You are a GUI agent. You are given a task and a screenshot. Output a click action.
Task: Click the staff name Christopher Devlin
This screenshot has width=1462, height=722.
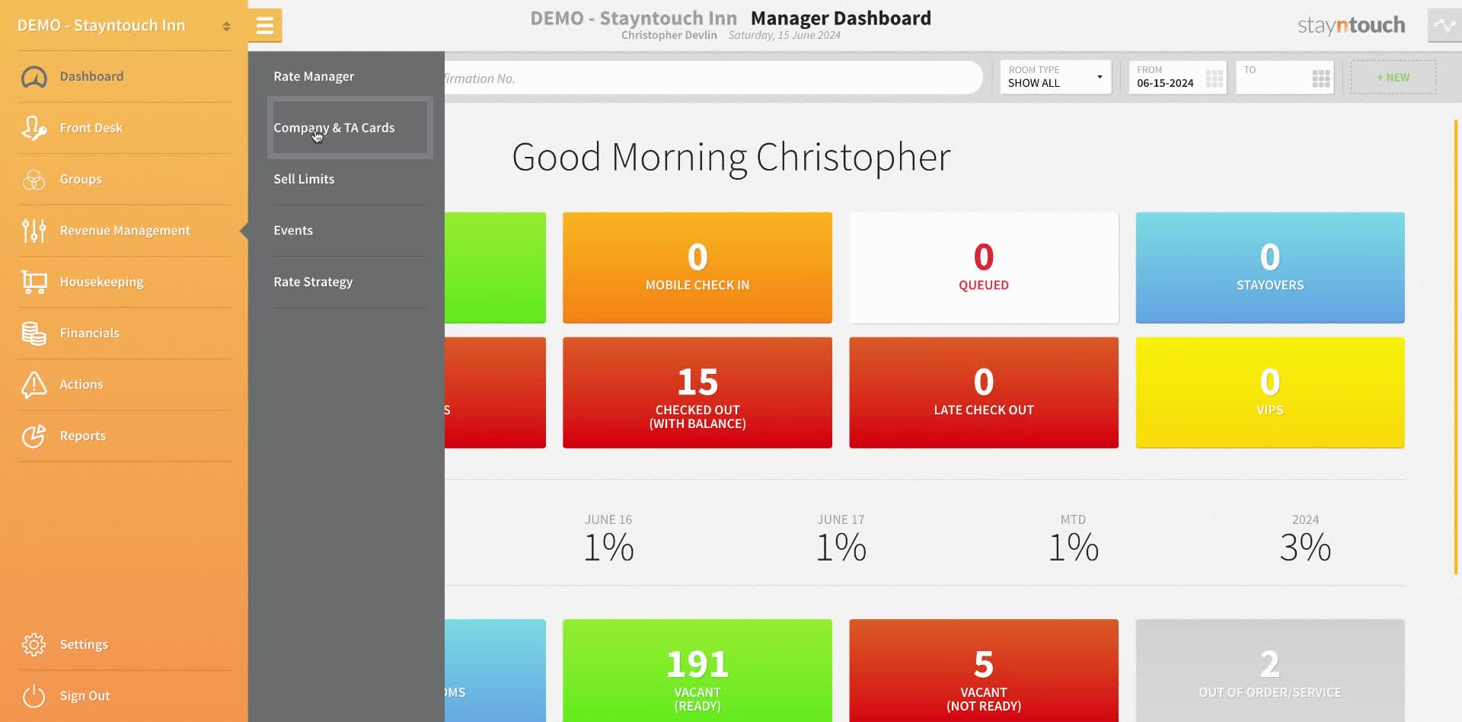click(x=669, y=35)
